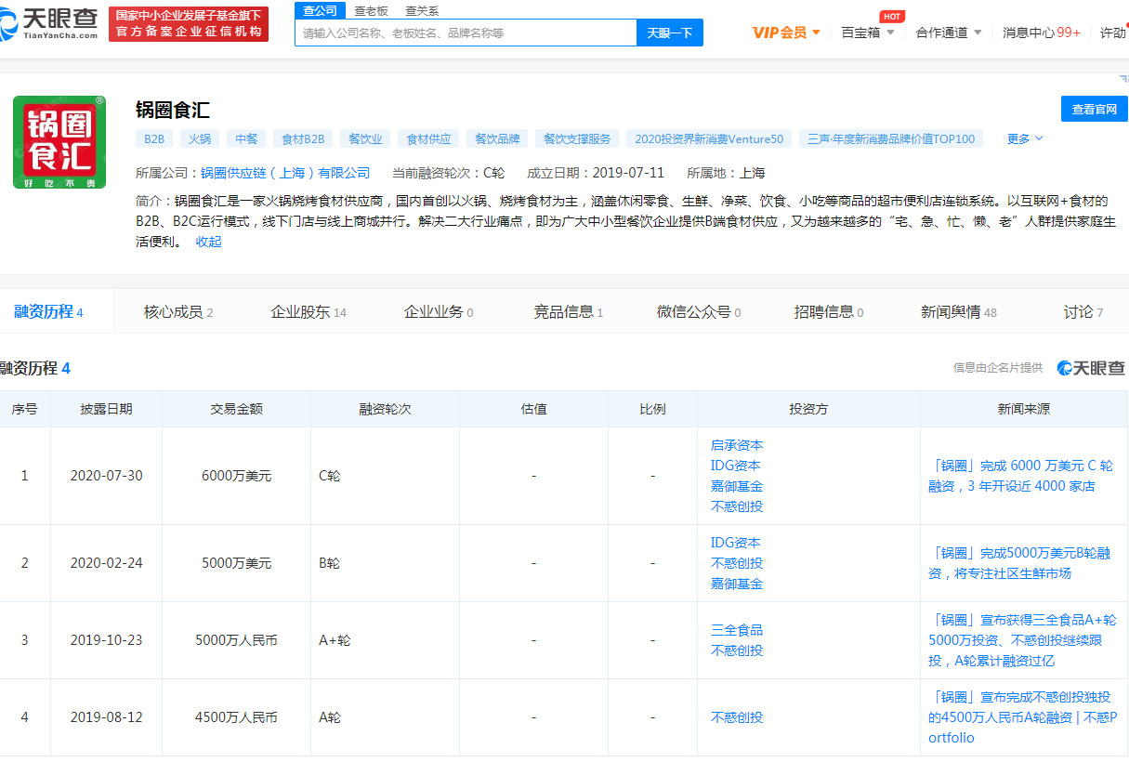Open the news about 4500万人民币A轮融资
1129x762 pixels.
pos(1023,717)
